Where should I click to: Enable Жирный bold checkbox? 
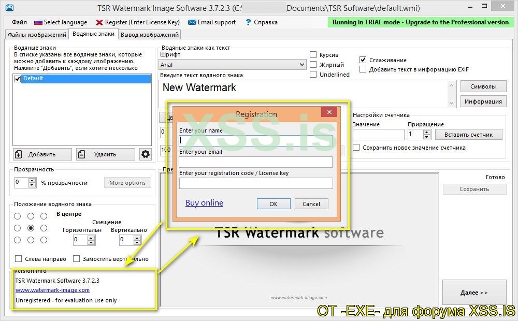coord(313,64)
